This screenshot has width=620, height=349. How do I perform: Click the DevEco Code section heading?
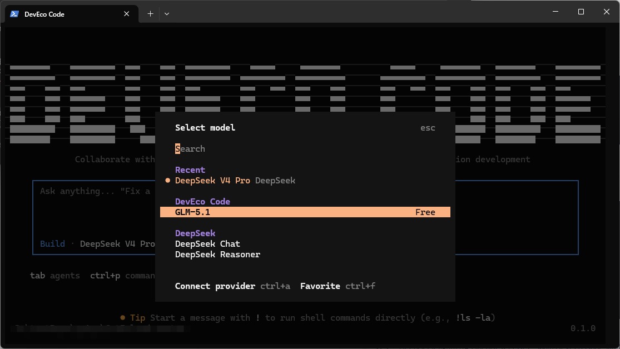[202, 202]
